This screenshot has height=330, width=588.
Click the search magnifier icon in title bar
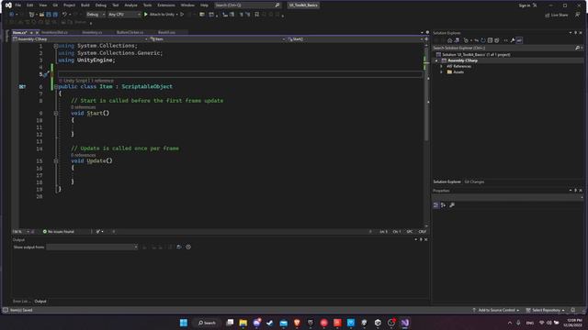point(277,5)
